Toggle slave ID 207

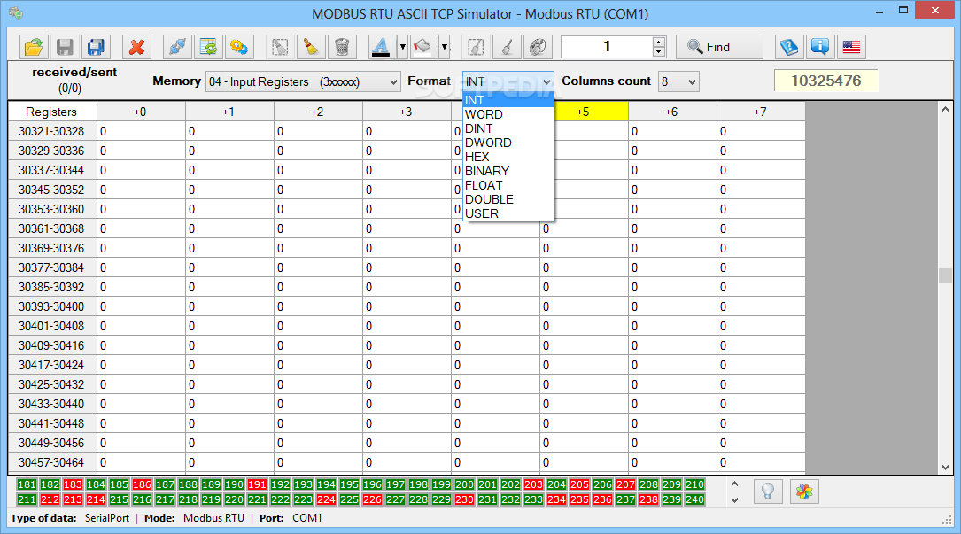click(625, 484)
